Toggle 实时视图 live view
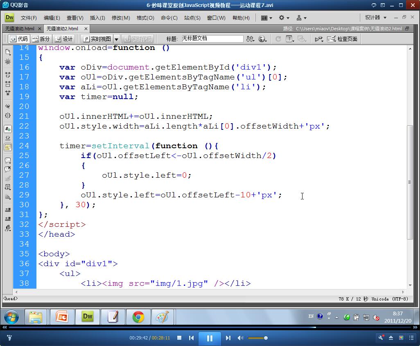Image resolution: width=420 pixels, height=346 pixels. click(97, 39)
